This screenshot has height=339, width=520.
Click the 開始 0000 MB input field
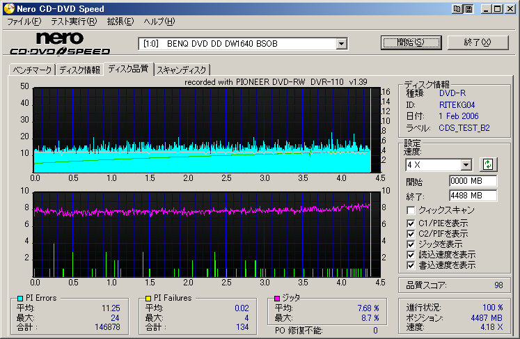473,181
